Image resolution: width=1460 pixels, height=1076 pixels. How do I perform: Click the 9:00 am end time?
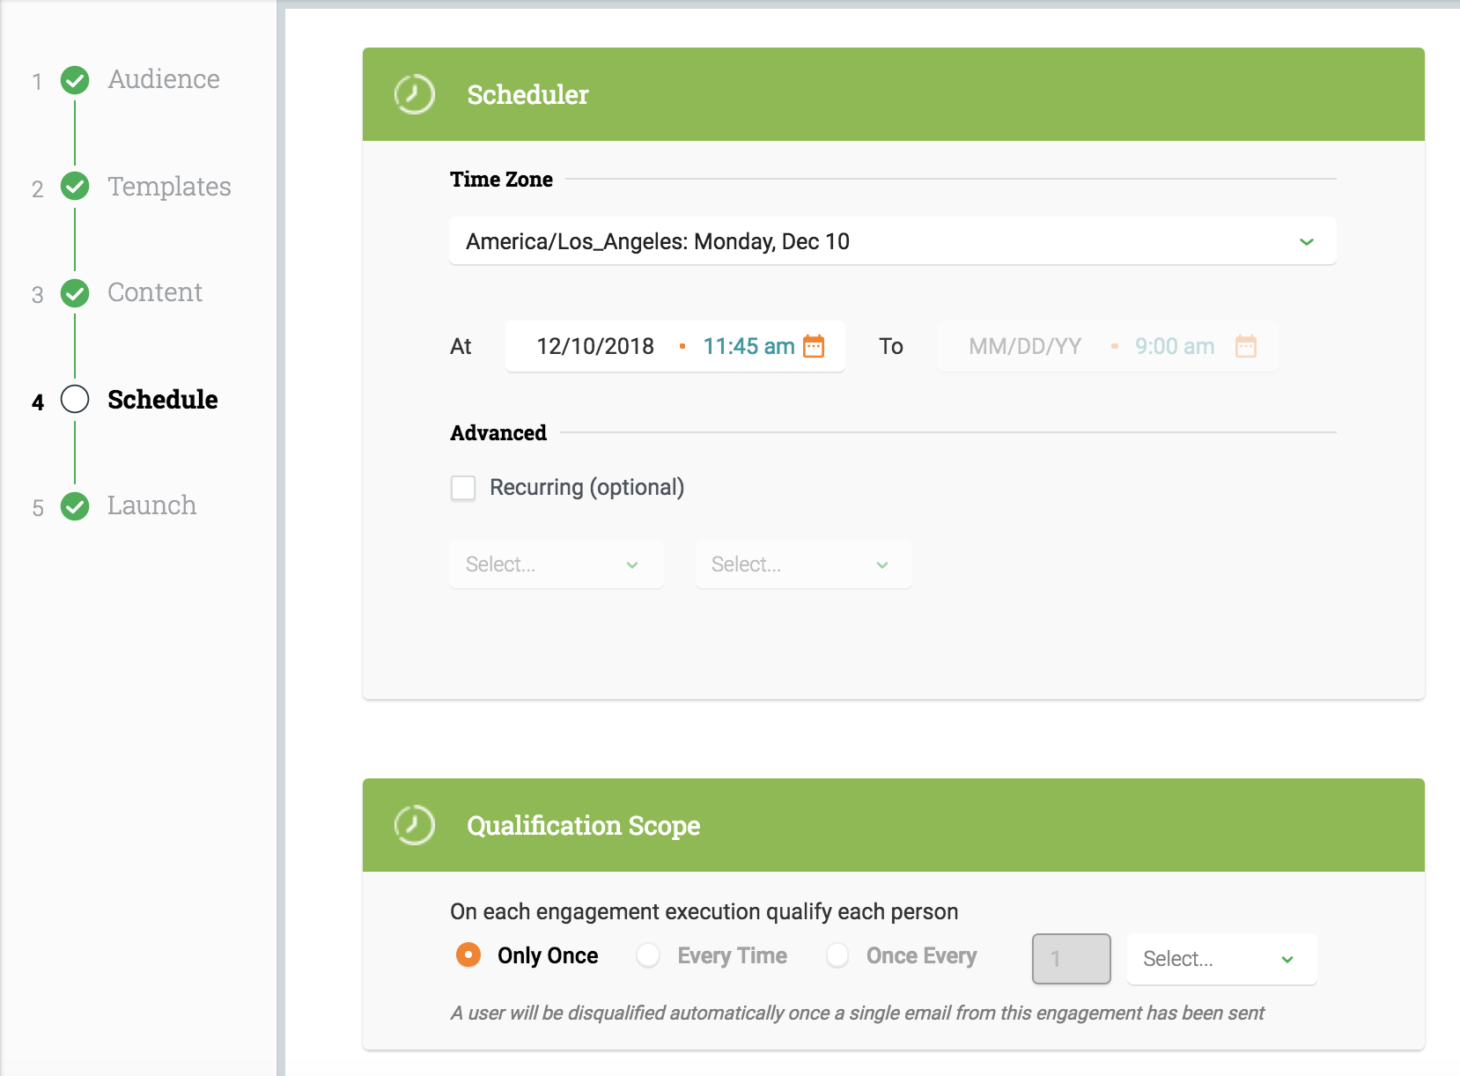pos(1175,346)
